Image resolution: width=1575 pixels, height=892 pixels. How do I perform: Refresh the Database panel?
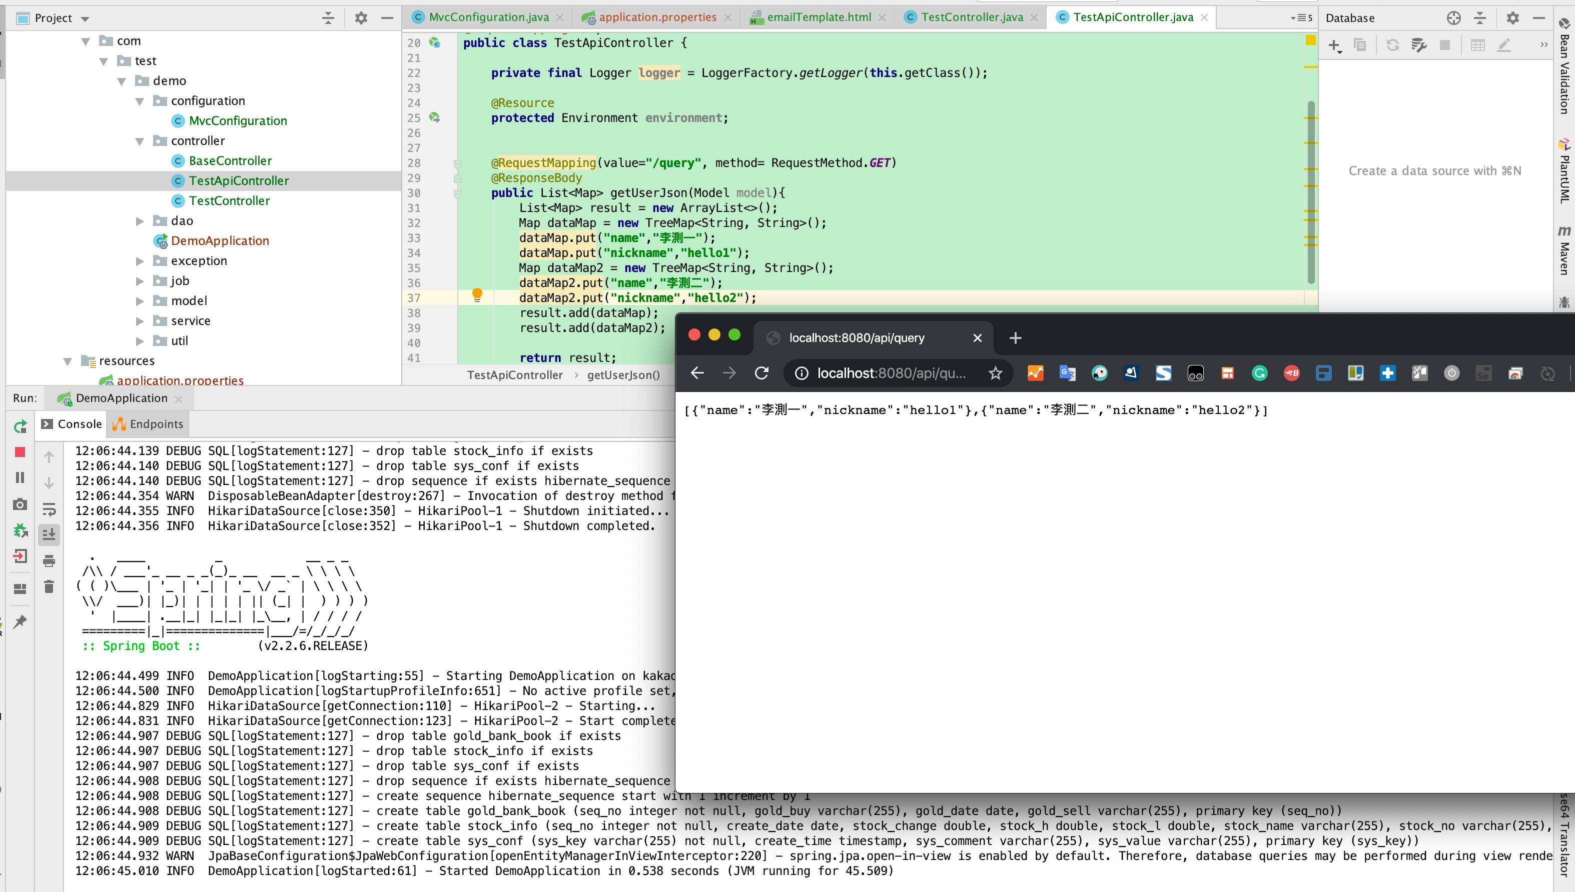tap(1392, 45)
